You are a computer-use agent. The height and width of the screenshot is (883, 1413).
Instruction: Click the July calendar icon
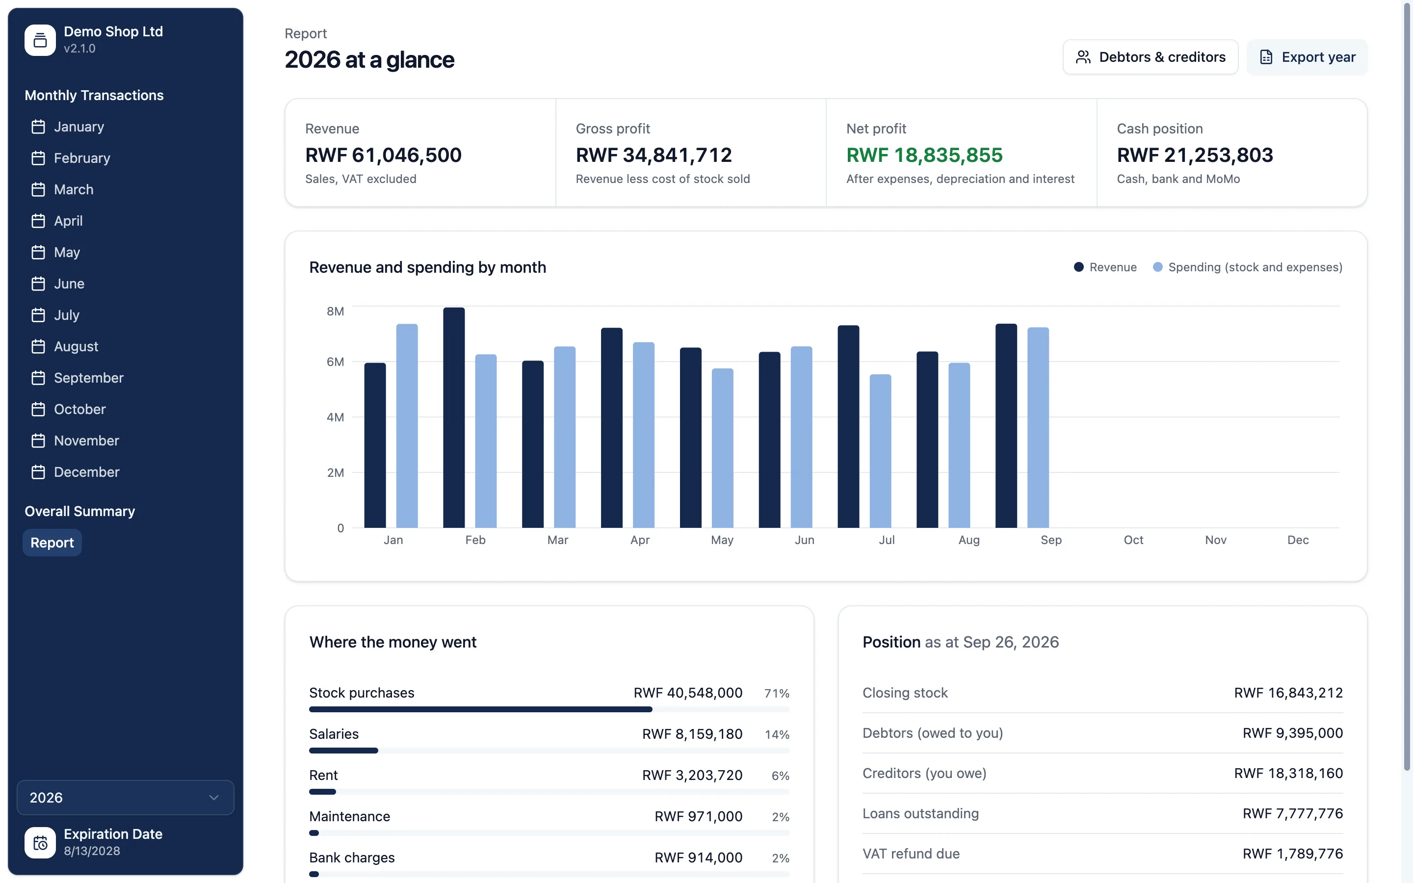coord(38,315)
